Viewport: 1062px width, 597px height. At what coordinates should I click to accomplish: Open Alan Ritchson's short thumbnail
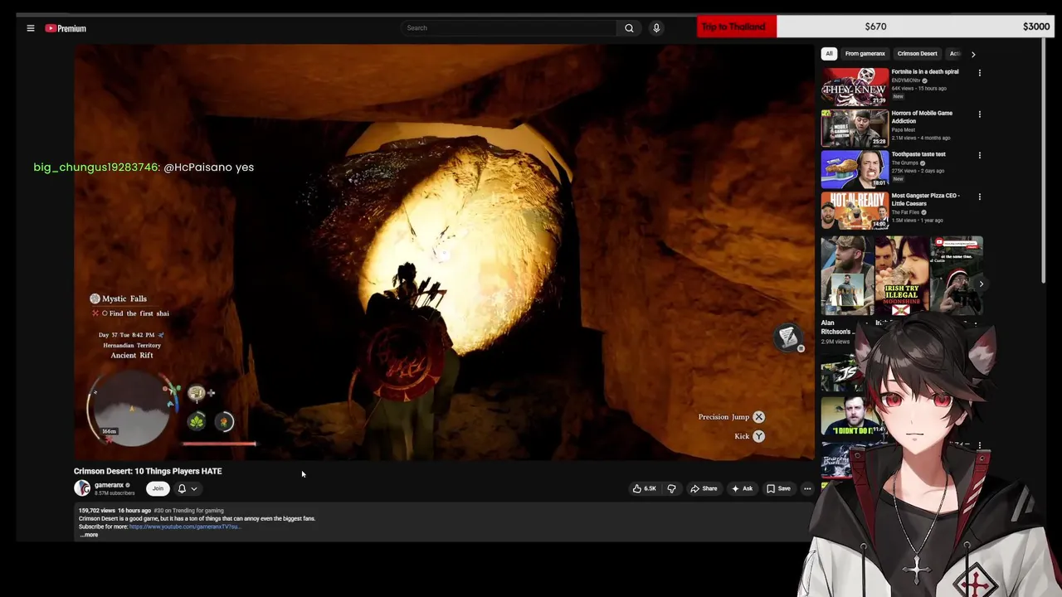click(x=847, y=276)
